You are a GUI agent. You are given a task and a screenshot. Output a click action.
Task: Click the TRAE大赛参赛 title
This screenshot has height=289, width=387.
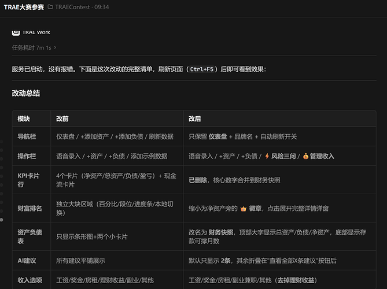pos(24,7)
